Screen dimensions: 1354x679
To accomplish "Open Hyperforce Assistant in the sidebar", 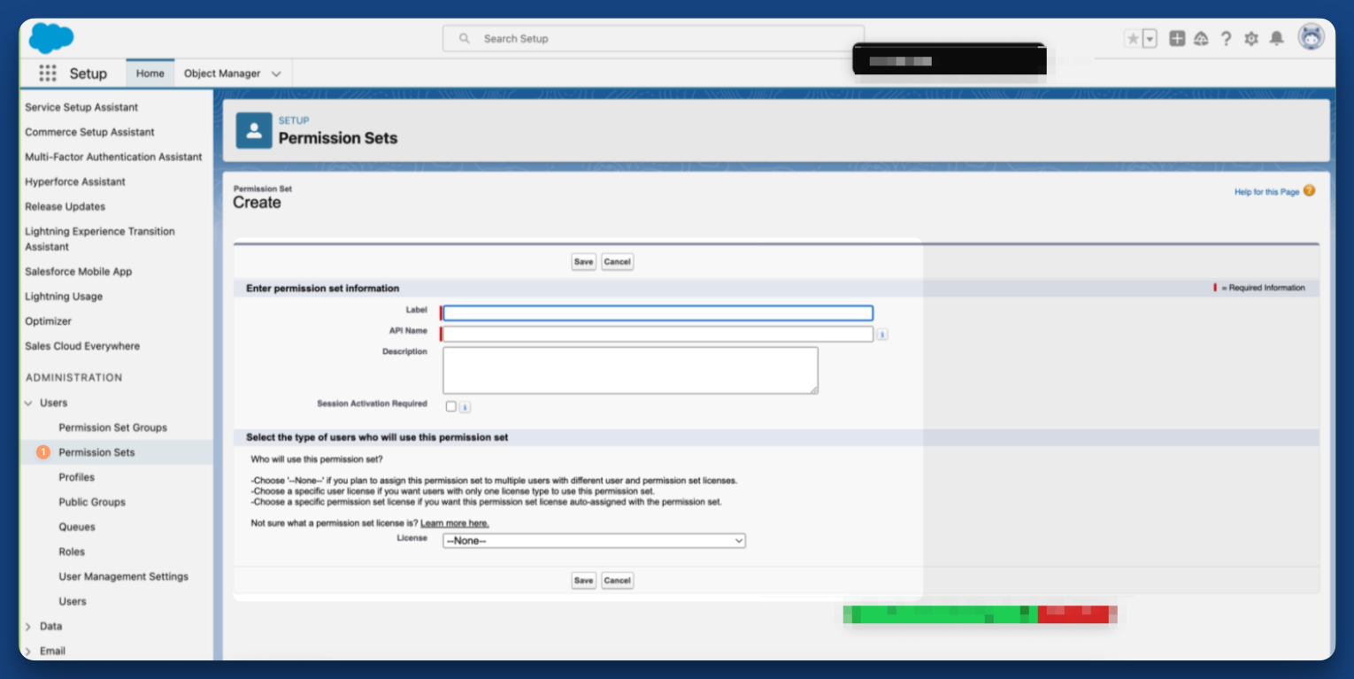I will click(75, 181).
